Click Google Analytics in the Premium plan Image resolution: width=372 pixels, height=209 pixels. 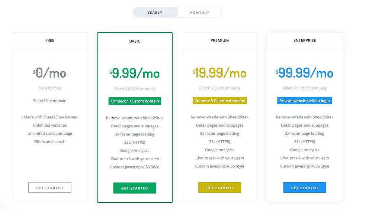[x=220, y=150]
